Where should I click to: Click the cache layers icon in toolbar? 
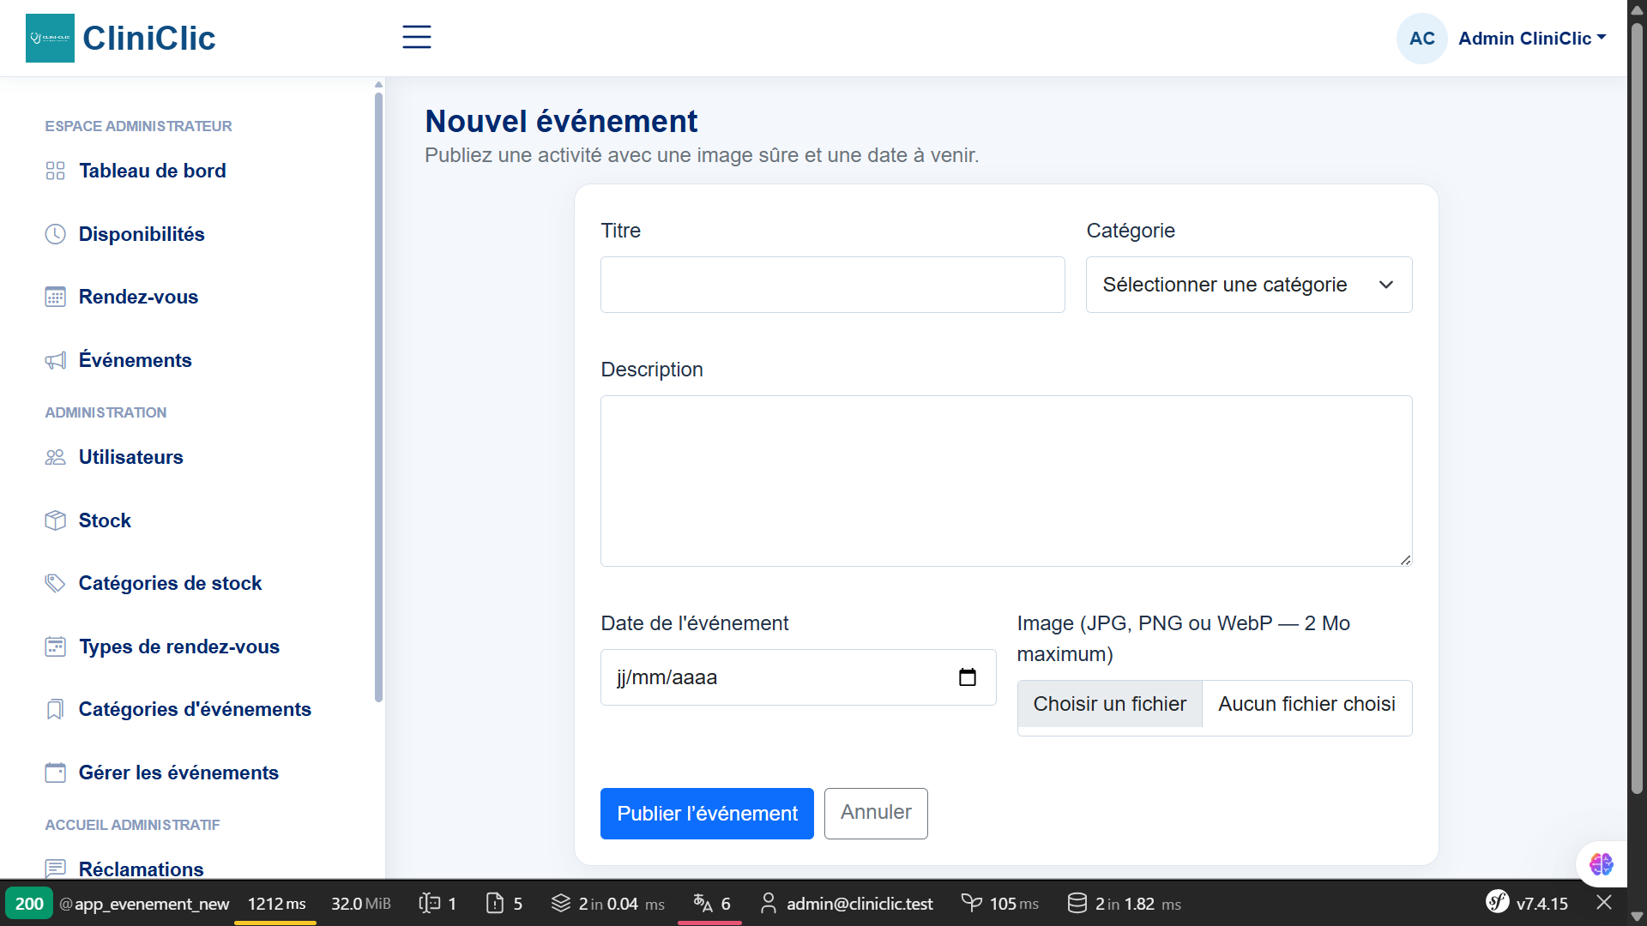[x=561, y=903]
